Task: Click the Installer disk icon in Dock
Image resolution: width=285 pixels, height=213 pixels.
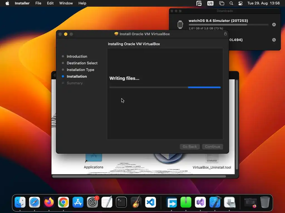Action: click(x=229, y=202)
